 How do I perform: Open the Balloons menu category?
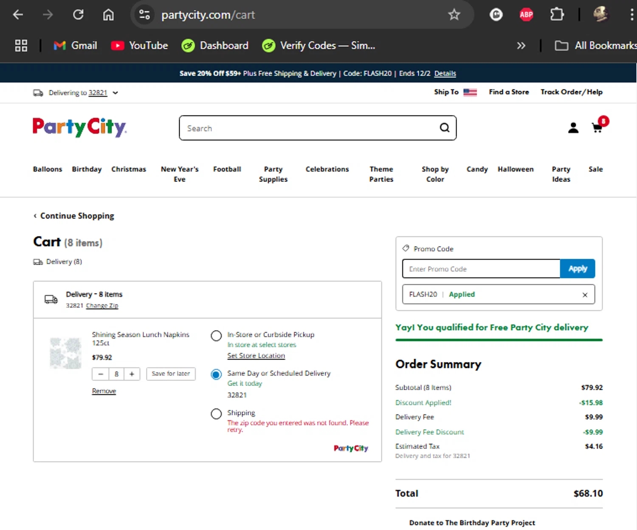pyautogui.click(x=48, y=169)
